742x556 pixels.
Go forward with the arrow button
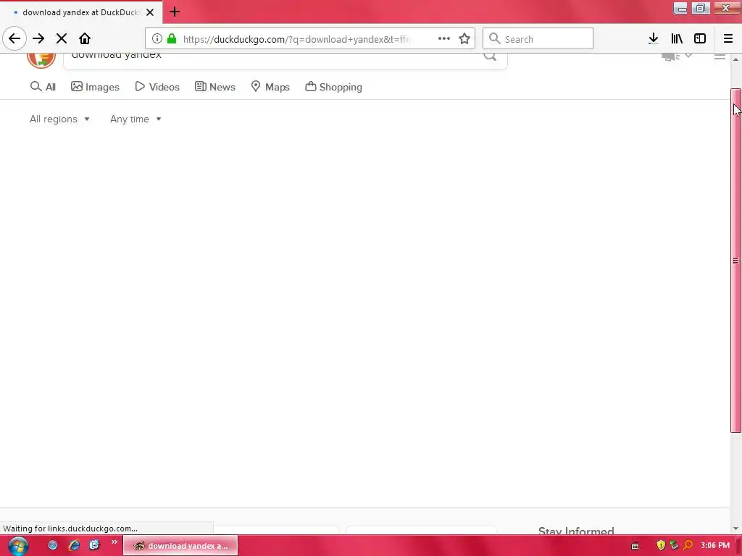coord(38,38)
